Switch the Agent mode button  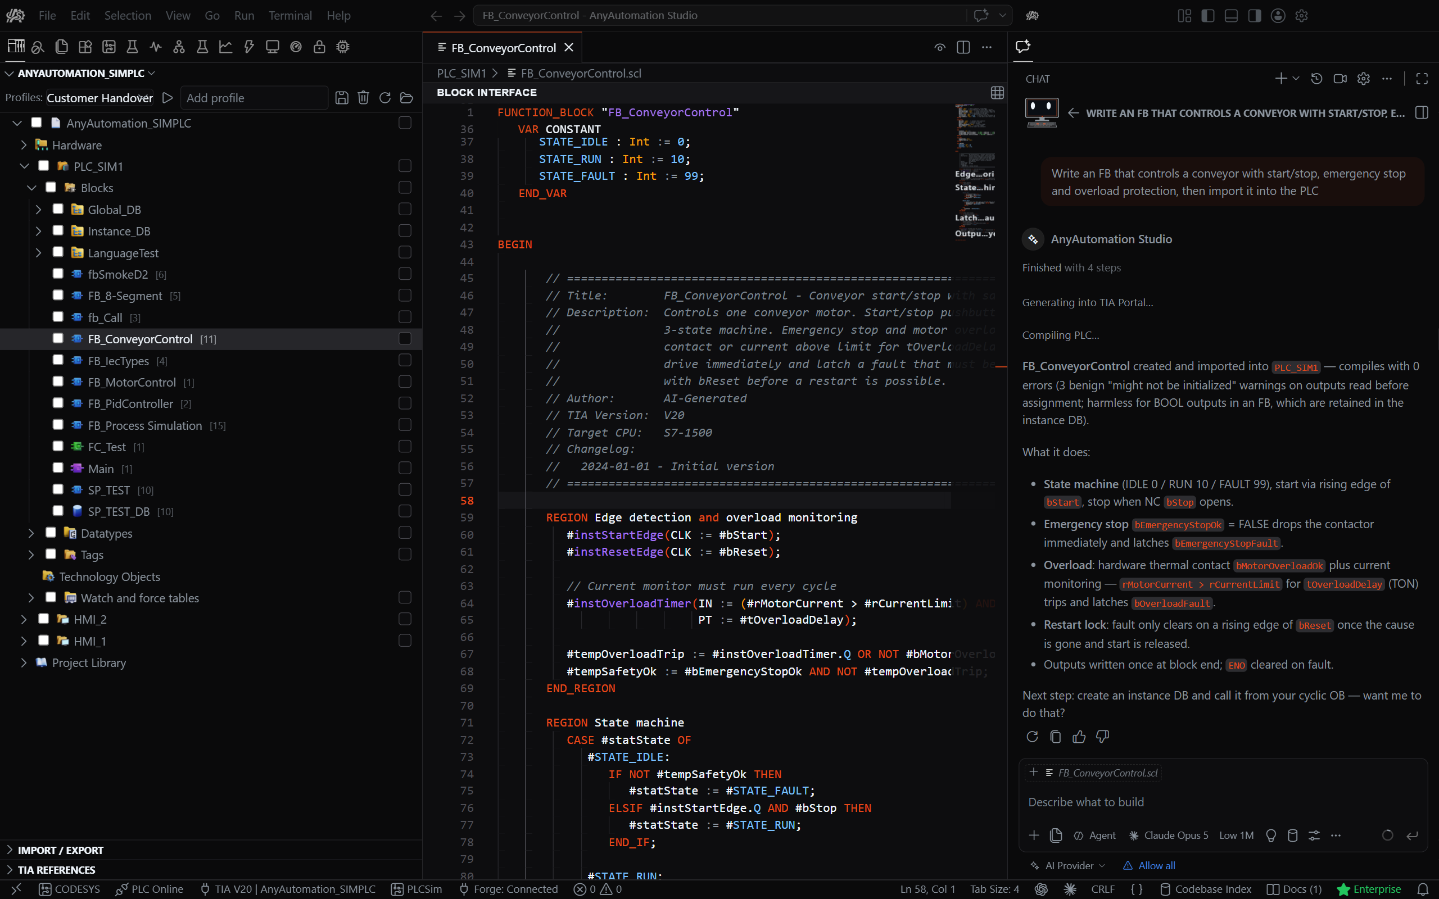coord(1095,836)
